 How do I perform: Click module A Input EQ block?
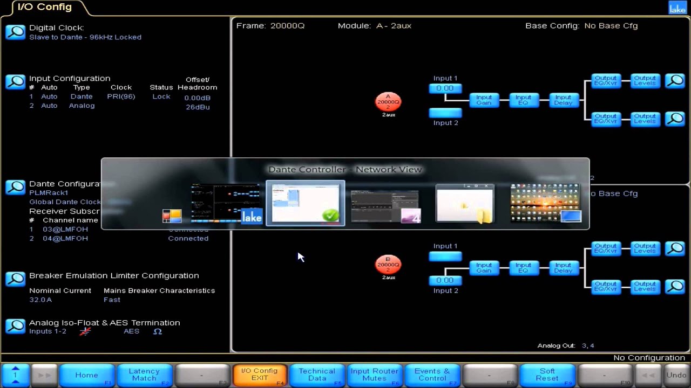[x=523, y=100]
